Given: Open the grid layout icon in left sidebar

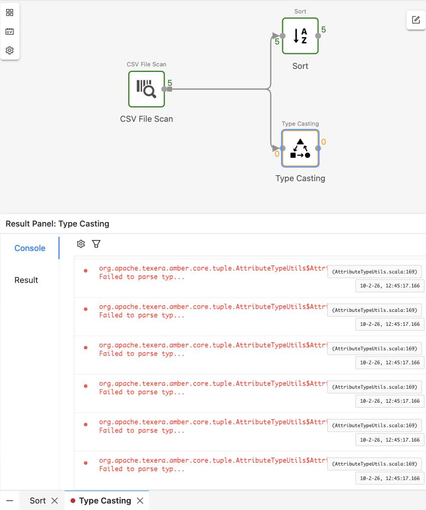Looking at the screenshot, I should pyautogui.click(x=10, y=12).
